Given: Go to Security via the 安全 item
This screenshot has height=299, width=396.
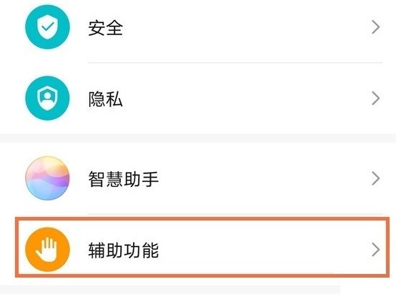Looking at the screenshot, I should [x=198, y=27].
